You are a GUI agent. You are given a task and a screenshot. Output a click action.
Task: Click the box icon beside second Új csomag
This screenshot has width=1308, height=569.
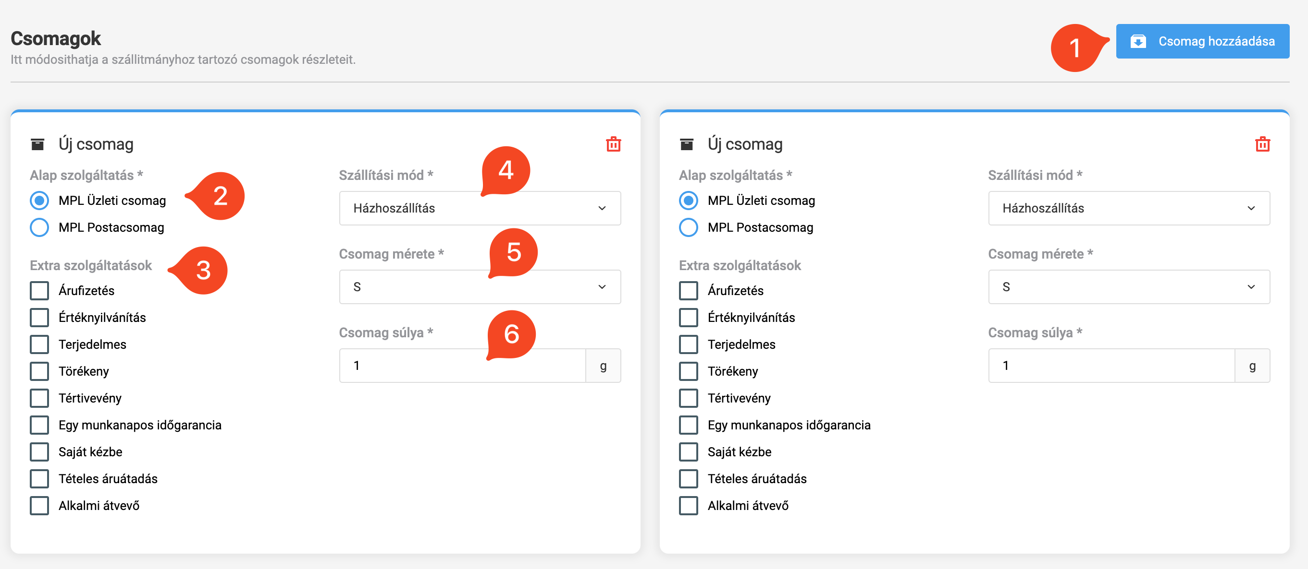[x=687, y=144]
